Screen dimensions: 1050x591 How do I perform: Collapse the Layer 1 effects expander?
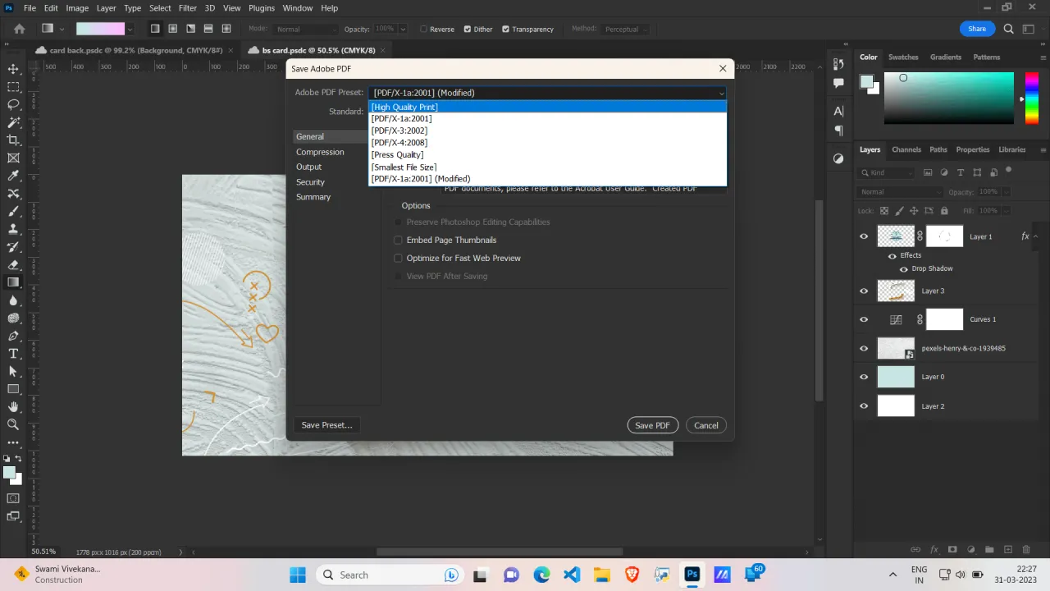(x=1034, y=236)
